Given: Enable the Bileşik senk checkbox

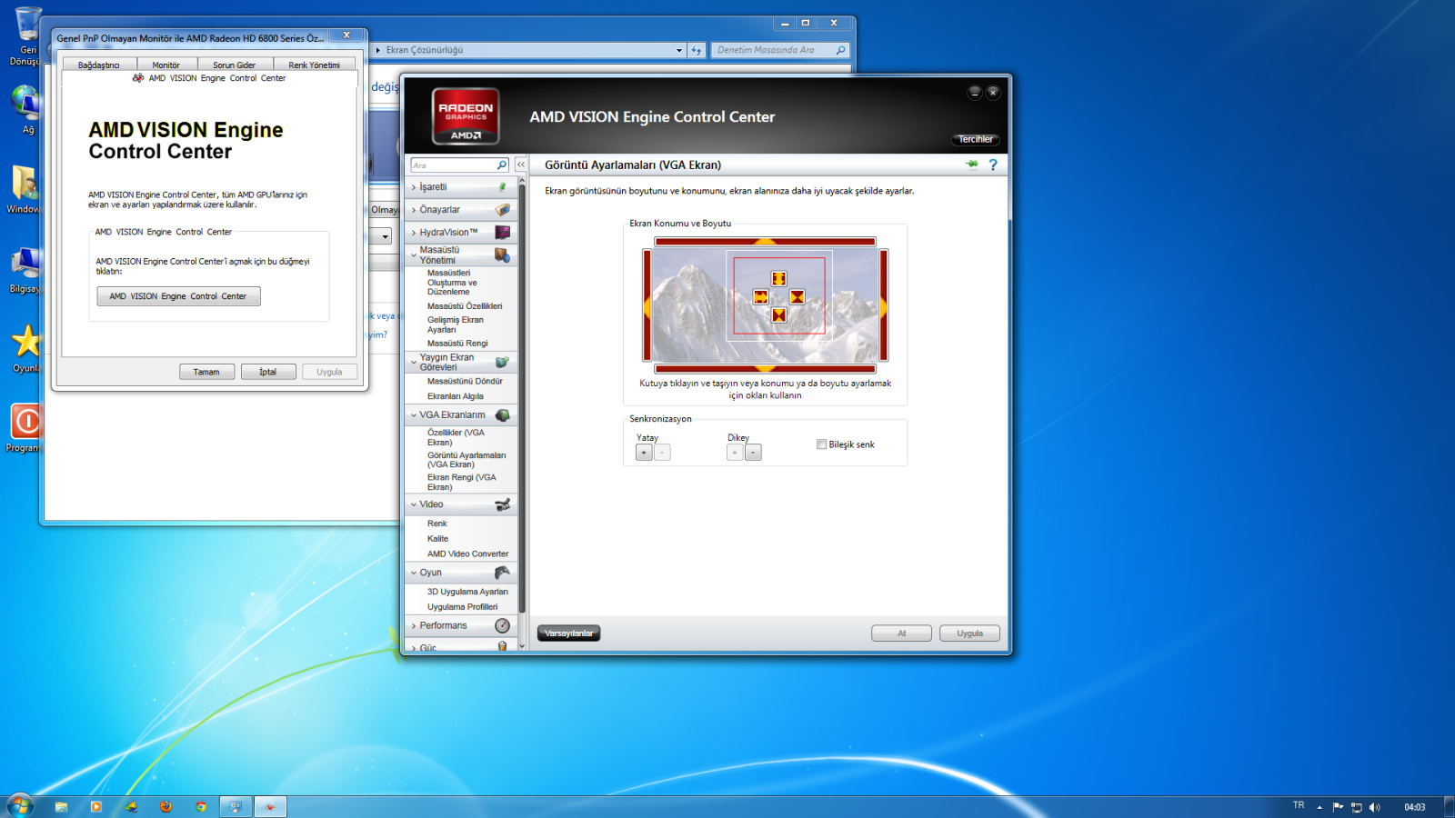Looking at the screenshot, I should 822,444.
